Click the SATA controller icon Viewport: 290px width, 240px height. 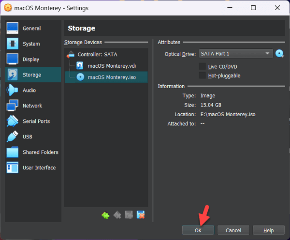71,55
